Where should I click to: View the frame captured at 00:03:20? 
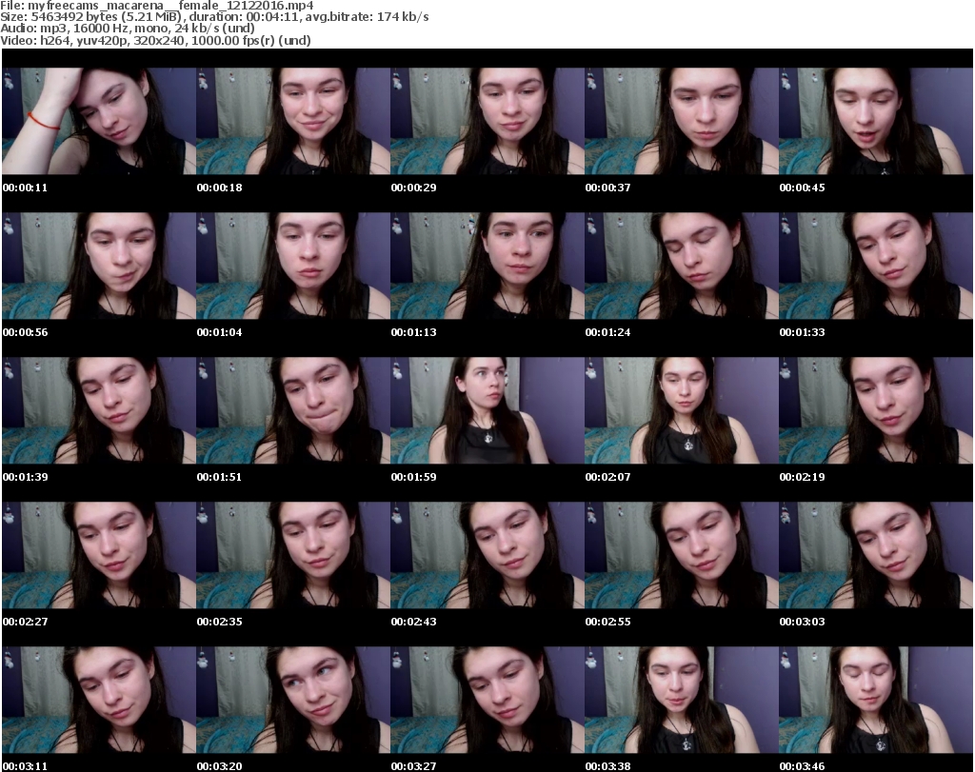pos(293,700)
